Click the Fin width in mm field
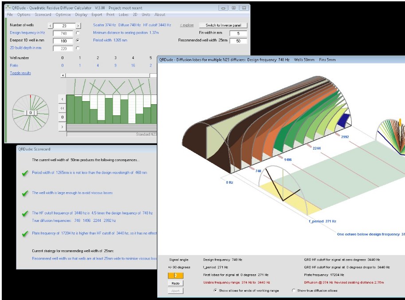 click(238, 33)
